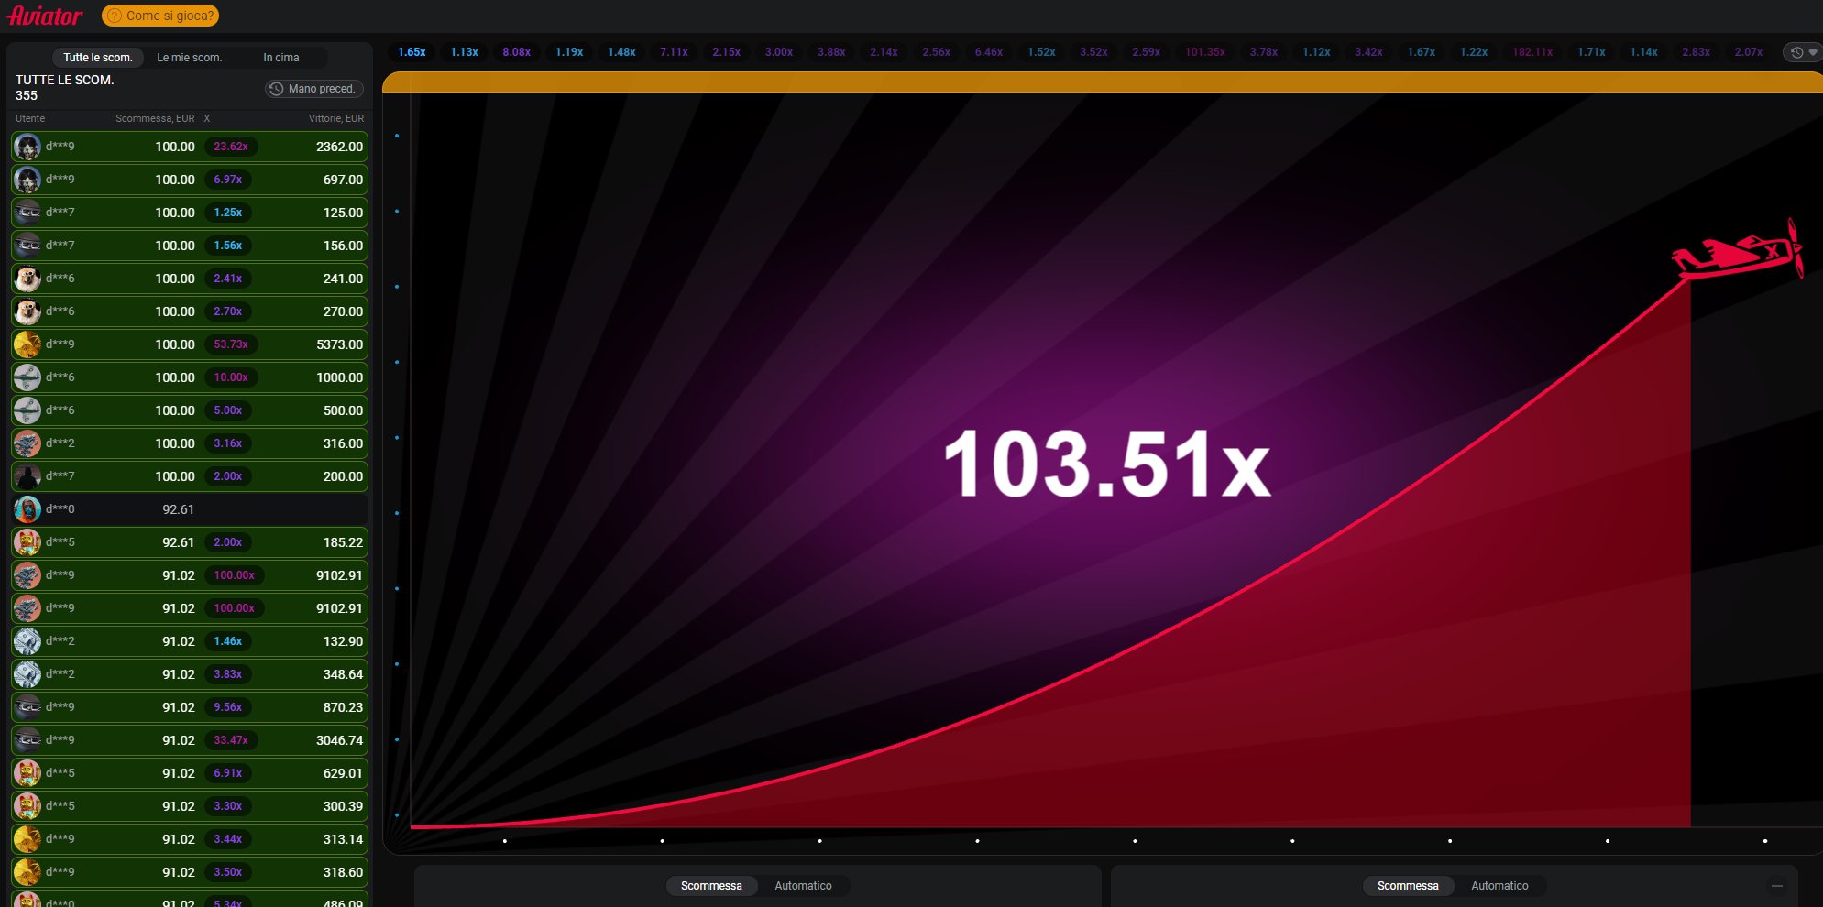Select Scommessa mode in the right bet panel

pos(1408,886)
